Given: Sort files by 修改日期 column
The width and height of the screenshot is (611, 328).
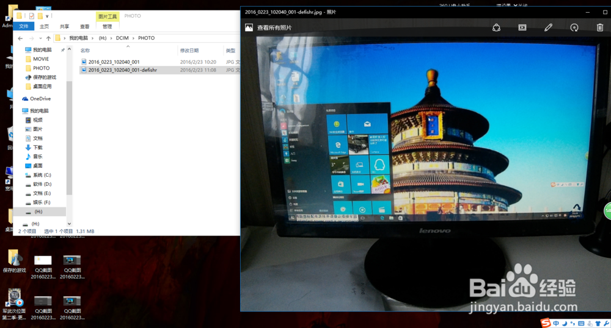Looking at the screenshot, I should [189, 51].
